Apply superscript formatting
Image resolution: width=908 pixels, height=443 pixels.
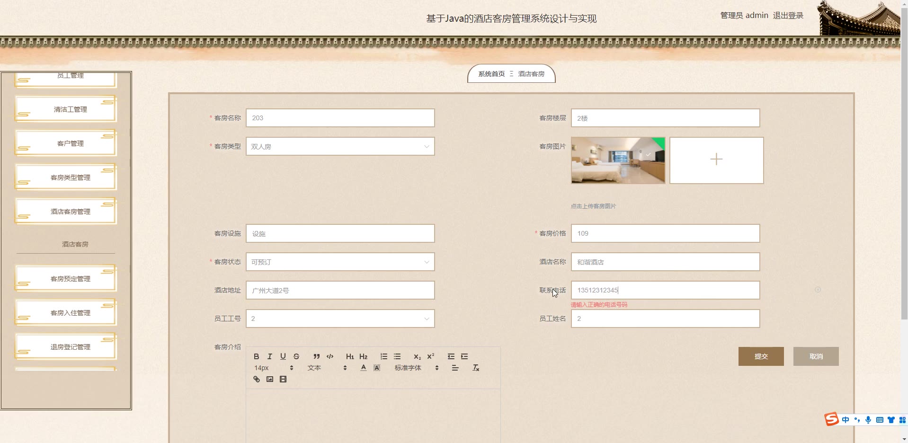(x=430, y=356)
